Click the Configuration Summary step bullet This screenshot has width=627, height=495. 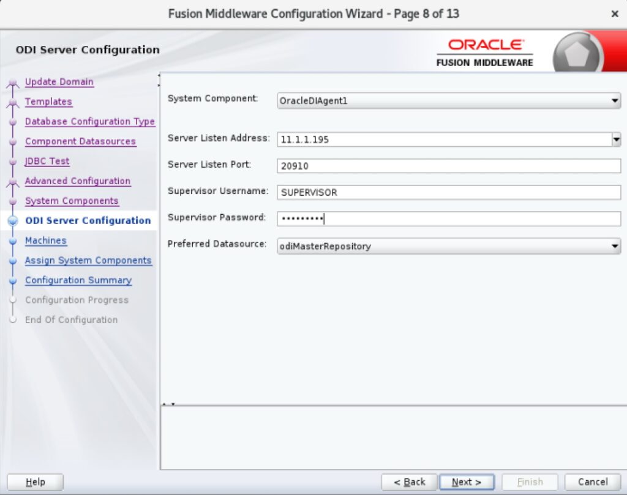(x=13, y=280)
